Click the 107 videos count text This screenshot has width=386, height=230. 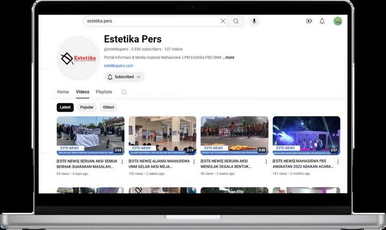174,49
